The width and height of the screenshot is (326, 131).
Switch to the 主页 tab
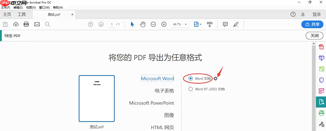7,14
